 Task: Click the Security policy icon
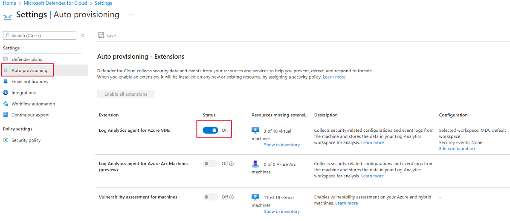click(5, 140)
